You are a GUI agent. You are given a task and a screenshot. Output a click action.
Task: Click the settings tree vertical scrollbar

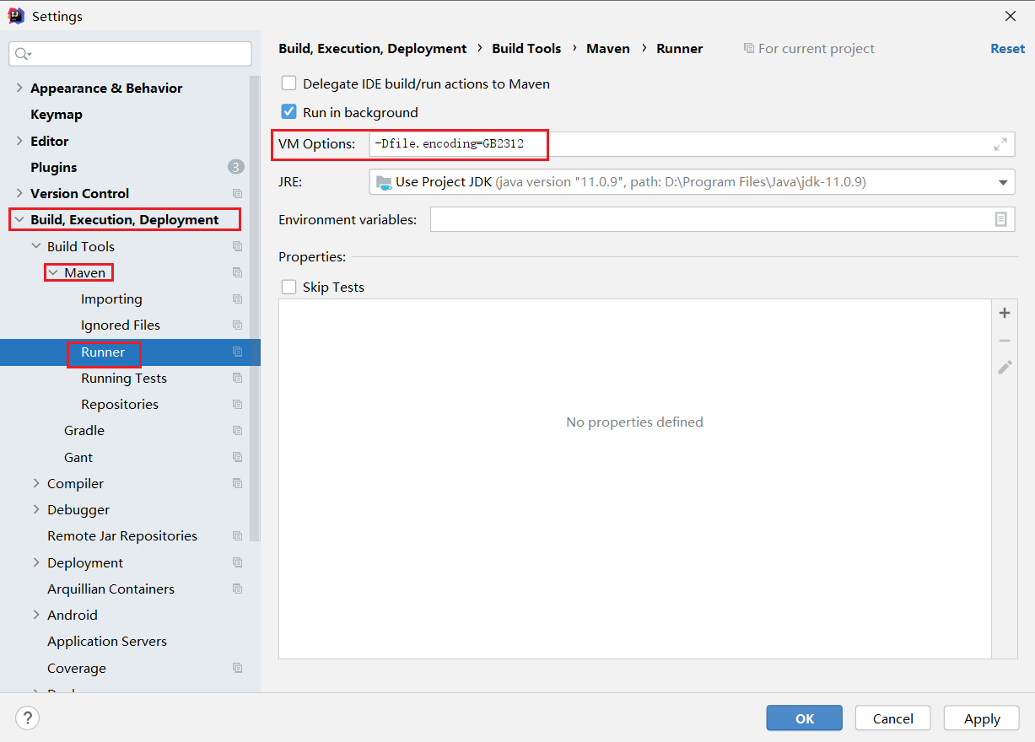click(255, 308)
